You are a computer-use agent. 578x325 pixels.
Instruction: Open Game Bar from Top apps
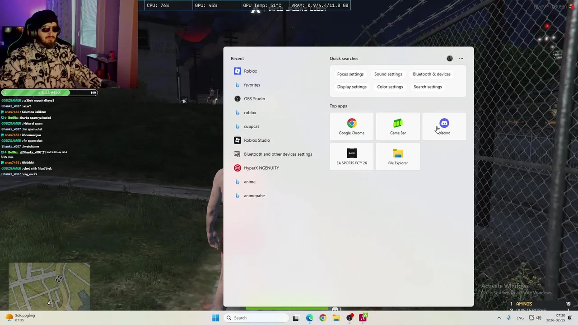pos(398,126)
